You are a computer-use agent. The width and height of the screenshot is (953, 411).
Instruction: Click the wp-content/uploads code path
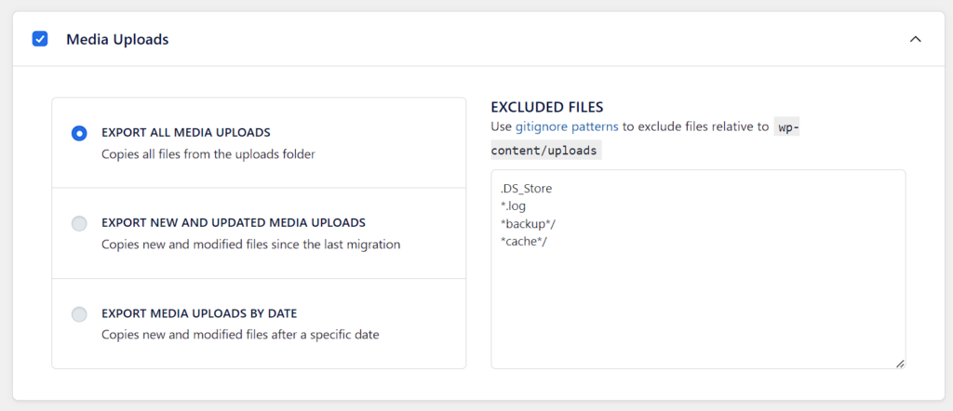click(546, 149)
